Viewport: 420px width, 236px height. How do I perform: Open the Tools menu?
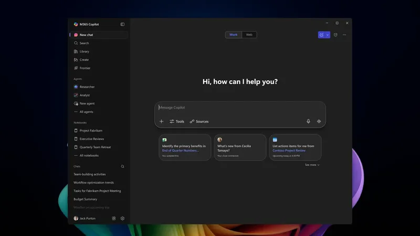(x=177, y=122)
